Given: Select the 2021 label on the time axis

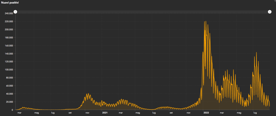Looking at the screenshot, I should (x=105, y=113).
